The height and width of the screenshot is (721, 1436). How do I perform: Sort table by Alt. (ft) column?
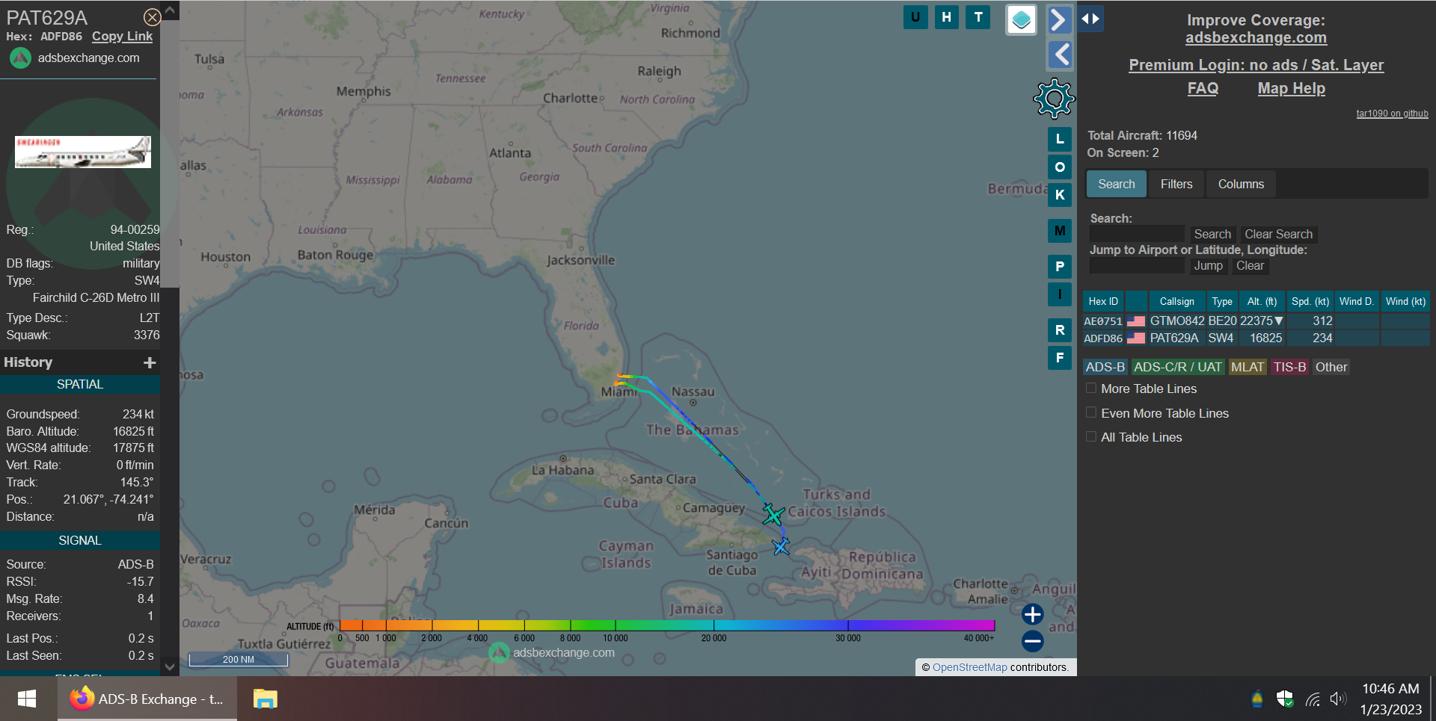[x=1262, y=301]
